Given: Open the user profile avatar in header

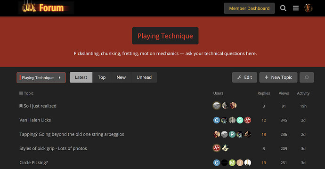Looking at the screenshot, I should pos(308,8).
